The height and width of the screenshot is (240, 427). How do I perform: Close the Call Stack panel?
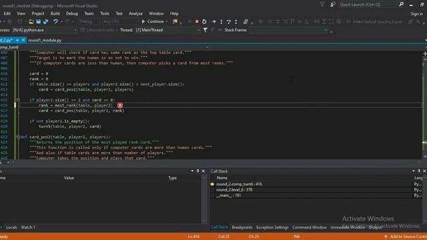pyautogui.click(x=424, y=171)
